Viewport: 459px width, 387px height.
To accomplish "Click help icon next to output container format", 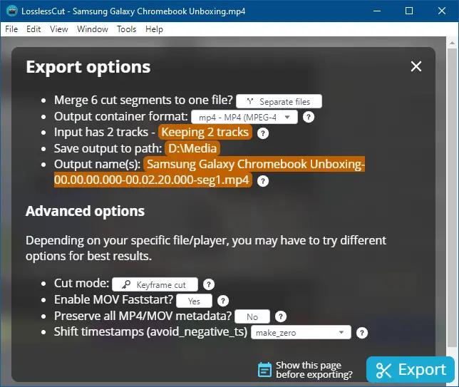I will [309, 117].
